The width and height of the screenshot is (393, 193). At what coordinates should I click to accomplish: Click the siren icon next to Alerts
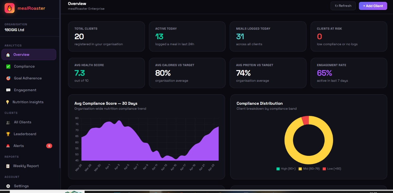8,146
